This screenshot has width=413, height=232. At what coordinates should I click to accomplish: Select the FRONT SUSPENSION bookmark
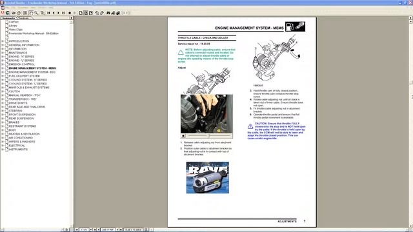pyautogui.click(x=22, y=115)
